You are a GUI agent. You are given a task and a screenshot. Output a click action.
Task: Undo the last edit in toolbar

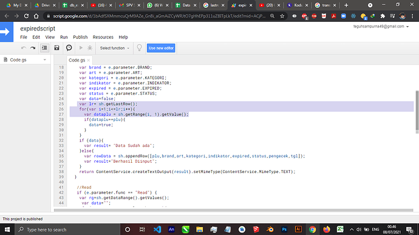coord(24,48)
